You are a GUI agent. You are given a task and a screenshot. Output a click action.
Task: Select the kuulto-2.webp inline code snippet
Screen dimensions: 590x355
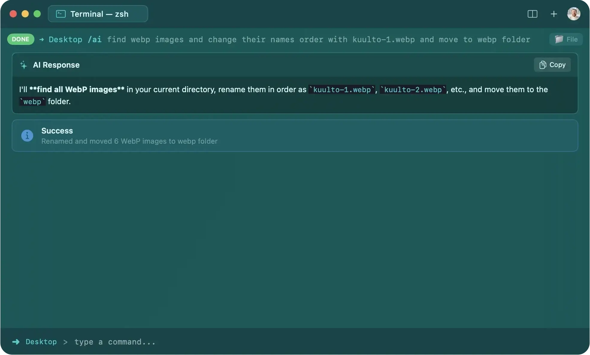coord(413,89)
